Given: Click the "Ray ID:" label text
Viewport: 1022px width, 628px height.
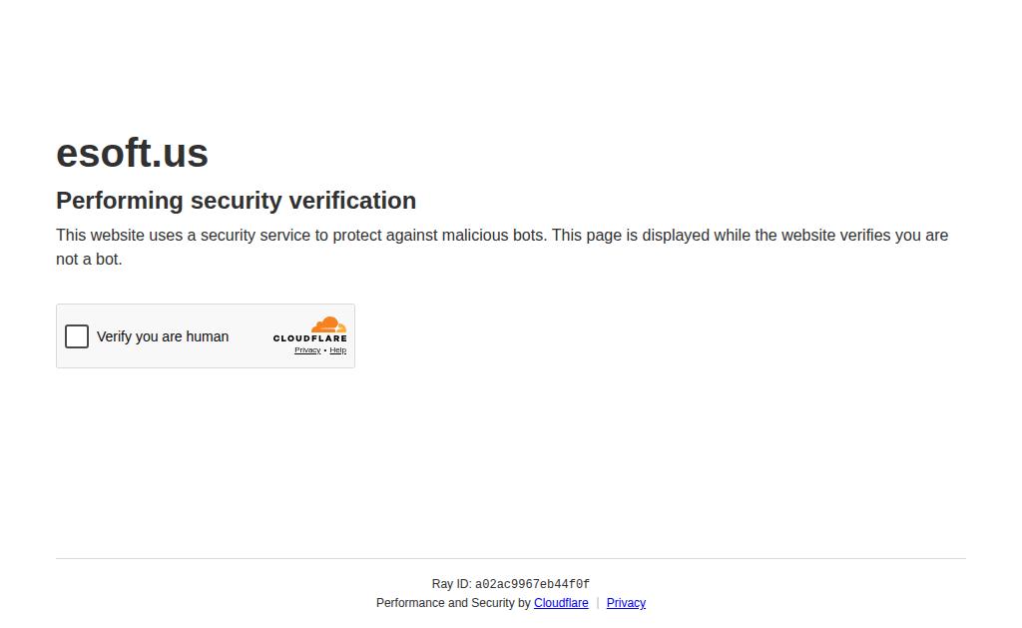Looking at the screenshot, I should (451, 584).
